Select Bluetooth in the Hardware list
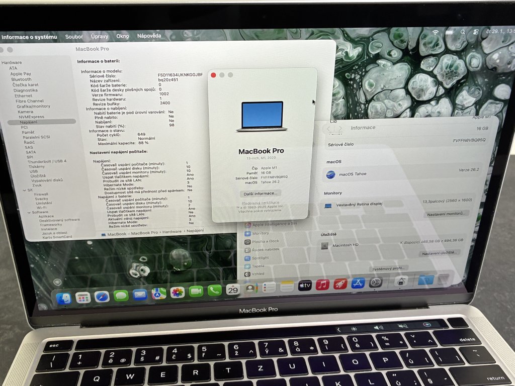Viewport: 515px width, 386px height. 21,79
